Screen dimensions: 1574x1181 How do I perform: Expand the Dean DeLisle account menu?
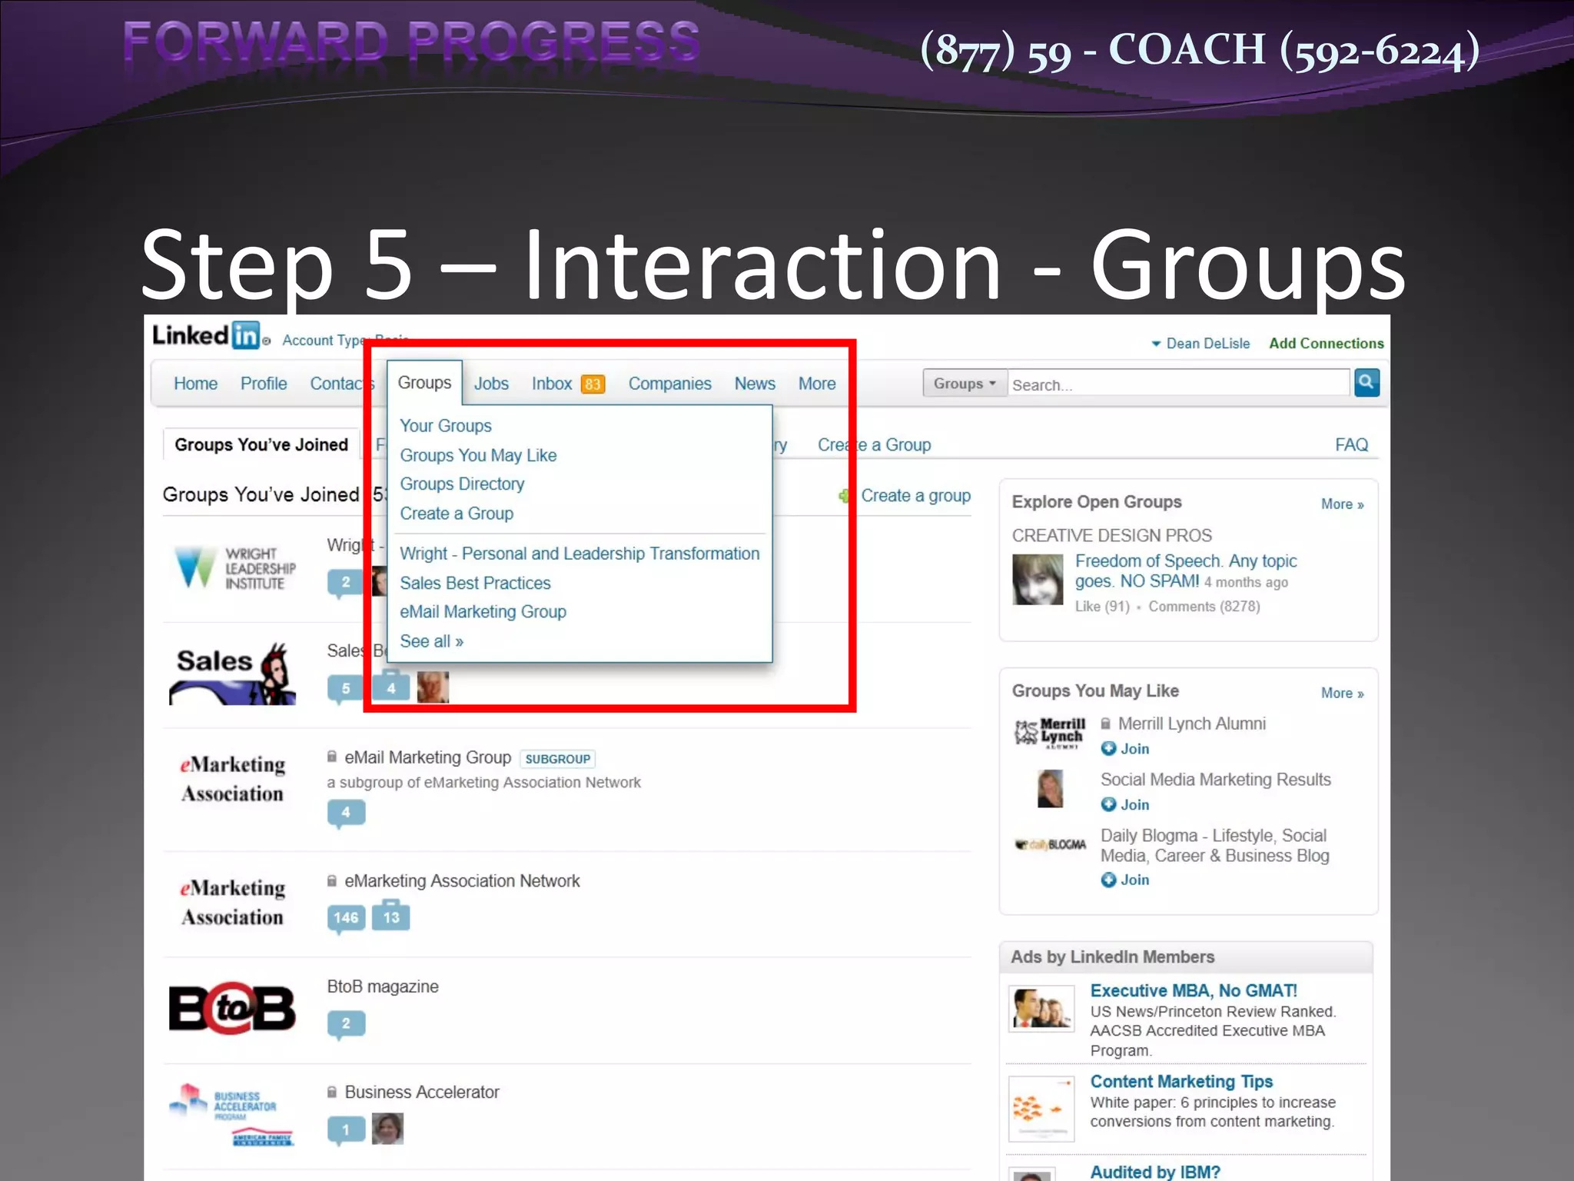pyautogui.click(x=1200, y=344)
